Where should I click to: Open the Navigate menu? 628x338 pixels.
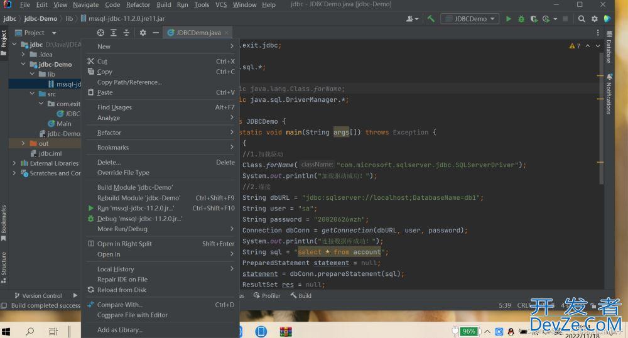85,5
